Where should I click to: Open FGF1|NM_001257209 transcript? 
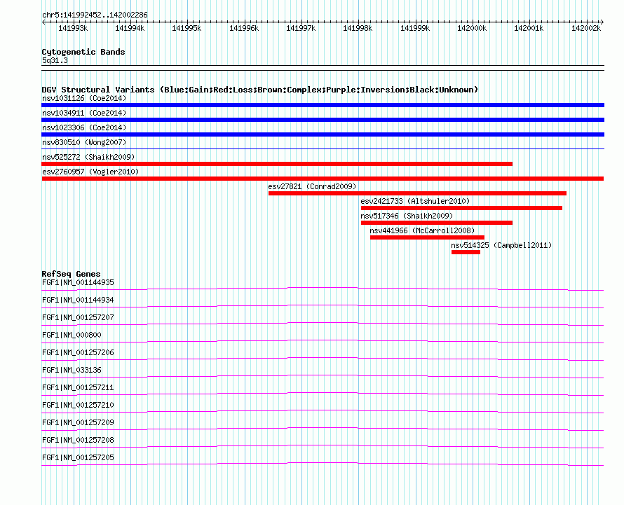click(78, 422)
